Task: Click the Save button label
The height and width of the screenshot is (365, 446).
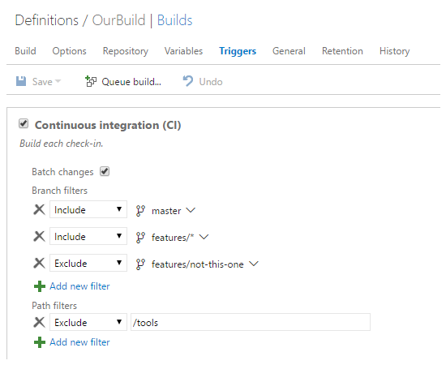Action: coord(42,82)
